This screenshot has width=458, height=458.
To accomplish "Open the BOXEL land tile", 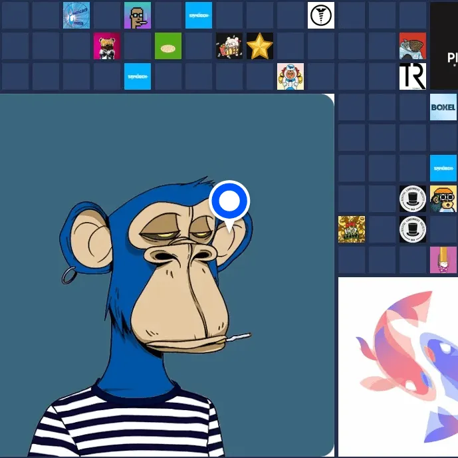I will (x=443, y=107).
